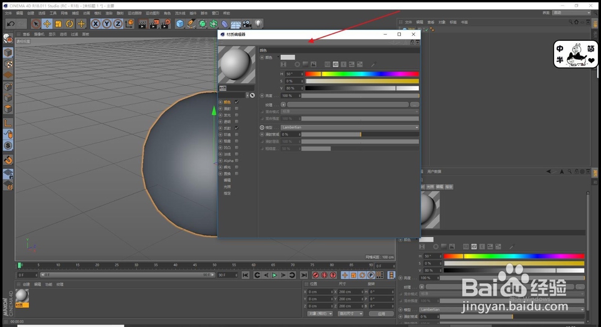Image resolution: width=601 pixels, height=327 pixels.
Task: Click the Saturation value stepper arrows
Action: tap(302, 81)
